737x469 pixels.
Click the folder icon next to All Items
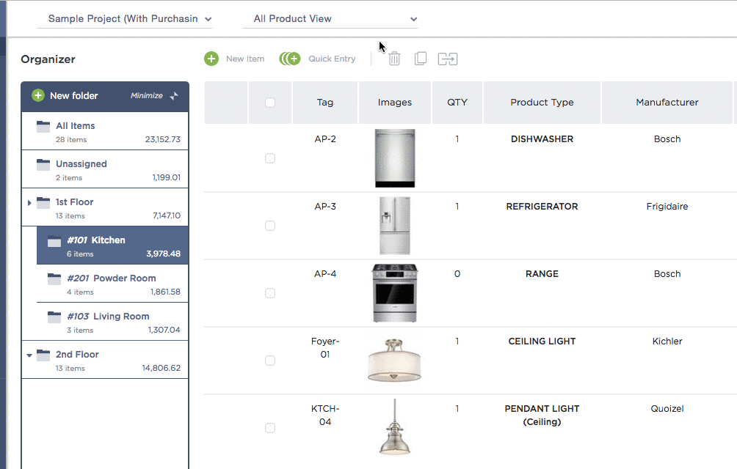[x=43, y=125]
